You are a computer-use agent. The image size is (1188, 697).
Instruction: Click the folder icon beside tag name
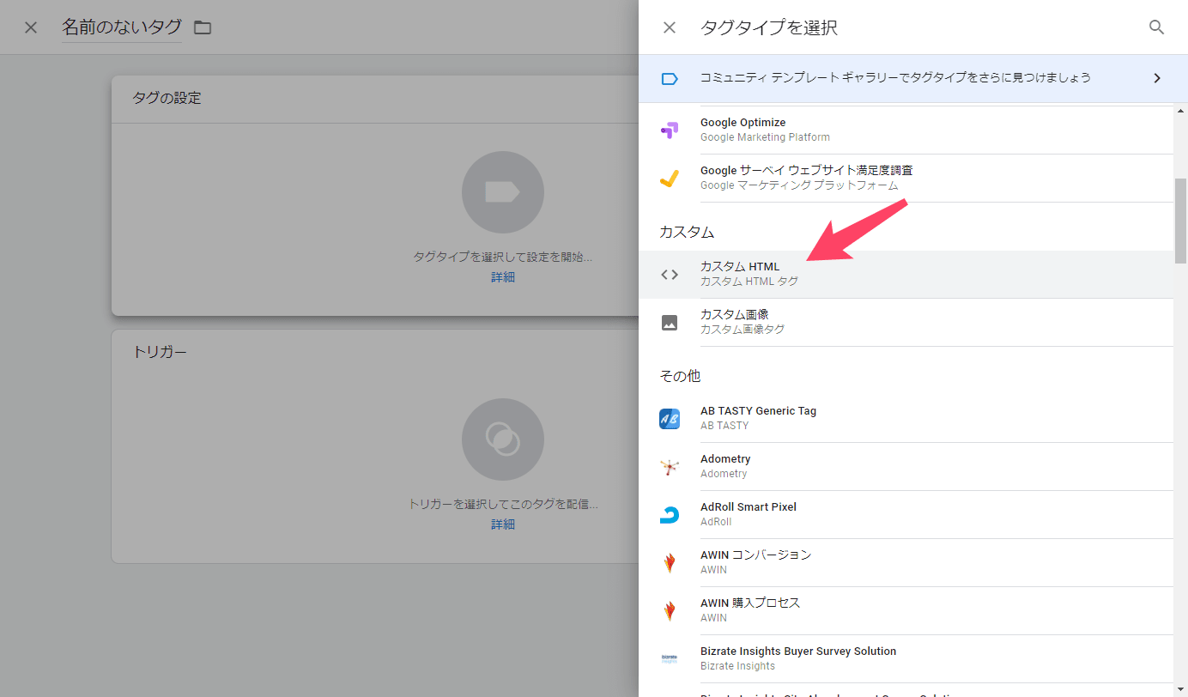point(203,27)
